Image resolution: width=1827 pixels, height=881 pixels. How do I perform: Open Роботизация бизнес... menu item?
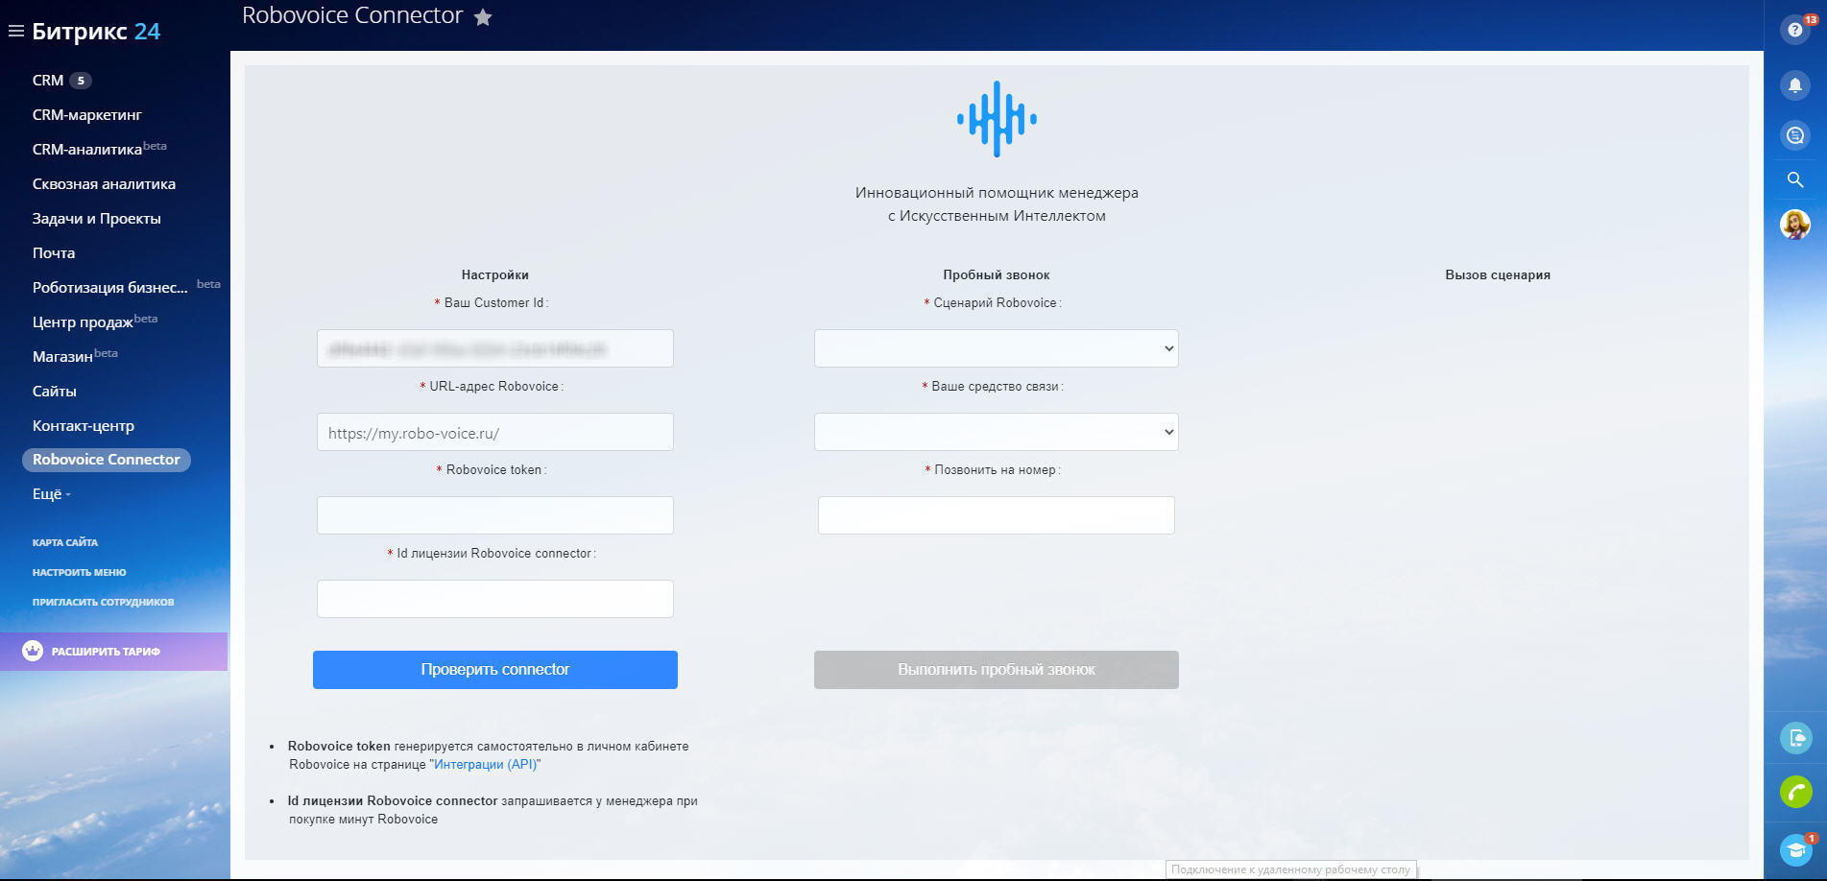point(110,288)
